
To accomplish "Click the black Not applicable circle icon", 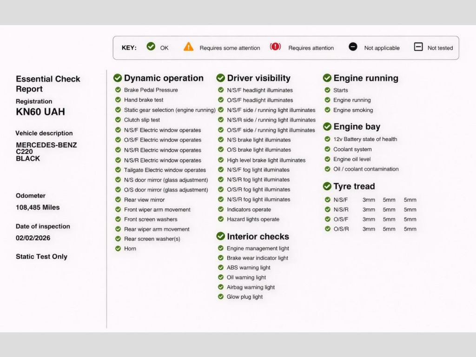I will pyautogui.click(x=353, y=47).
